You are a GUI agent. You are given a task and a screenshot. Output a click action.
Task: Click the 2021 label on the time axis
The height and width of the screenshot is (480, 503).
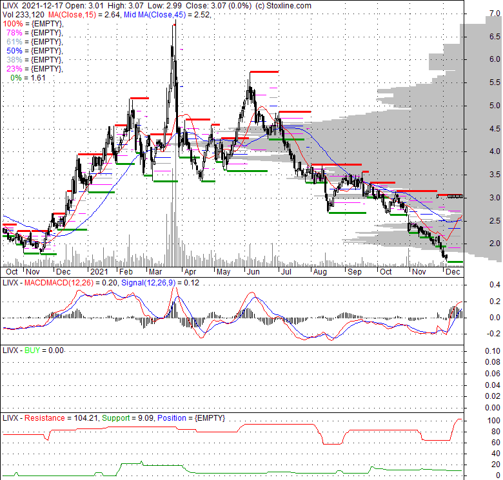(99, 272)
